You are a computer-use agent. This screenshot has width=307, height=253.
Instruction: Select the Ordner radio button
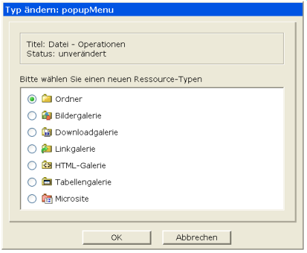[x=32, y=99]
